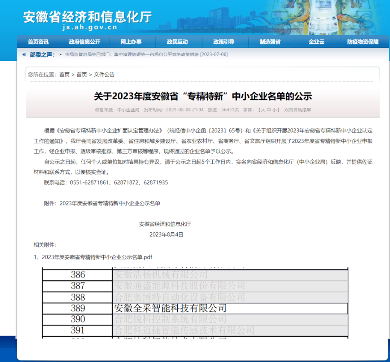Click the row 合肥科迈捷智能传感技术有限公司
Image resolution: width=390 pixels, height=362 pixels.
pos(230,331)
